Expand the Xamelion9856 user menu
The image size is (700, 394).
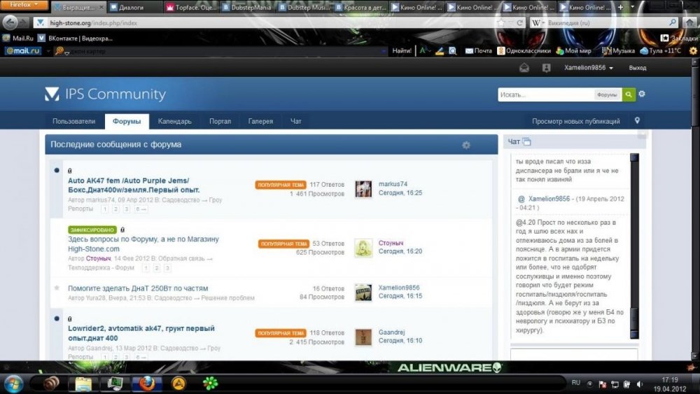click(x=588, y=68)
